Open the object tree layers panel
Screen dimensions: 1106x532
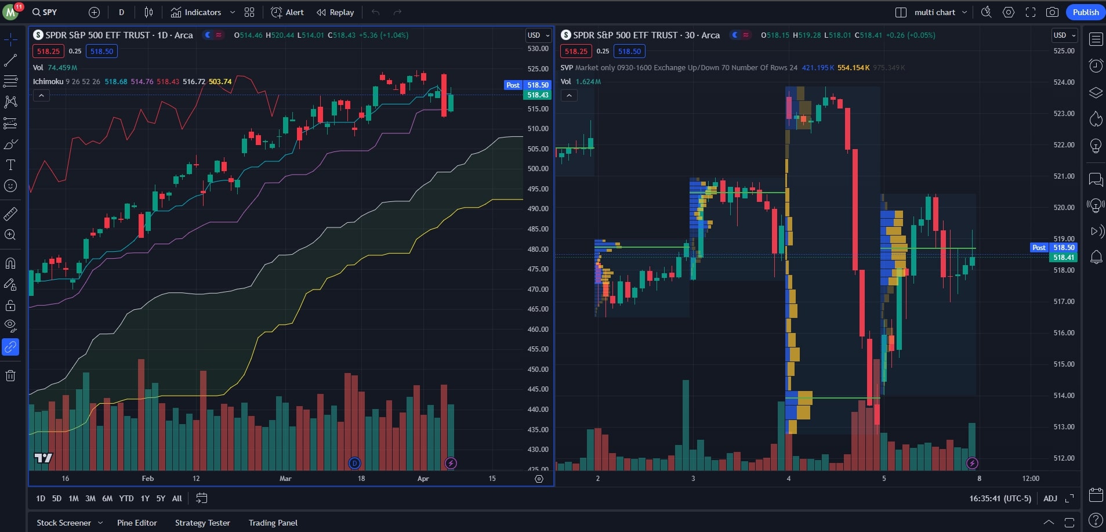click(x=1096, y=92)
